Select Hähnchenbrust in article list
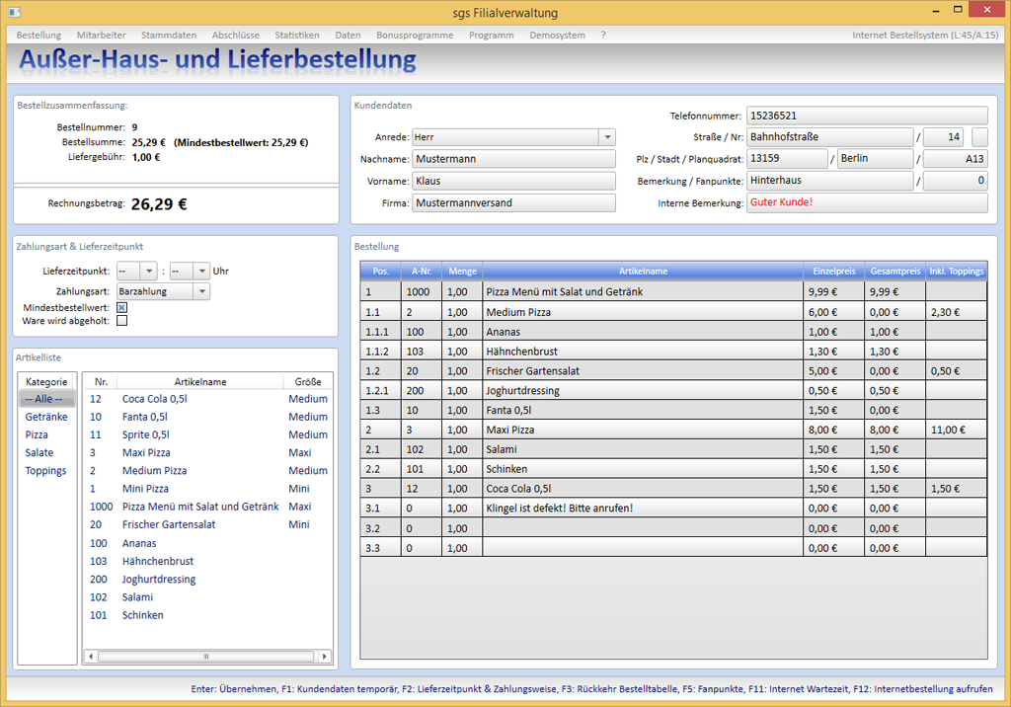This screenshot has width=1011, height=707. point(207,561)
